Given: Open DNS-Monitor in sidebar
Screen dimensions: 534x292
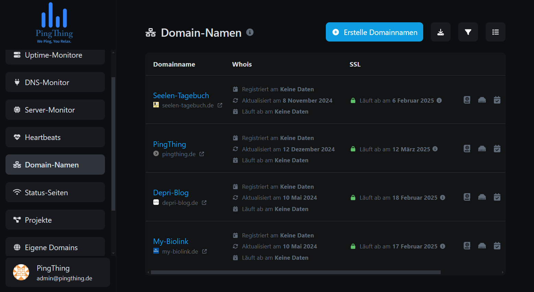Looking at the screenshot, I should [x=55, y=82].
